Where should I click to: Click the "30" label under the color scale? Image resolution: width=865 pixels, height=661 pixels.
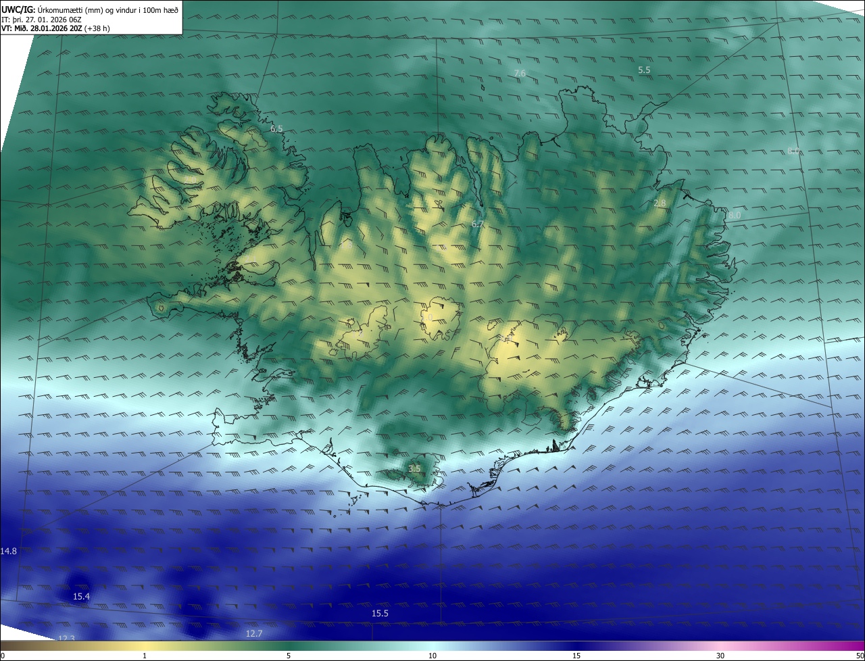[x=720, y=656]
